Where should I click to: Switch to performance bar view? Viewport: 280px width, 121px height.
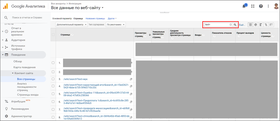coord(261,25)
